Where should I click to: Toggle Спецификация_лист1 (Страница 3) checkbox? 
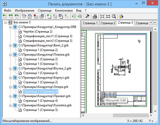click(x=20, y=36)
